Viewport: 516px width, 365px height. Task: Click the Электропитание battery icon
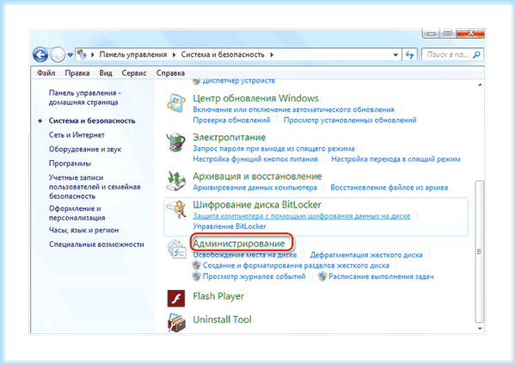click(175, 142)
